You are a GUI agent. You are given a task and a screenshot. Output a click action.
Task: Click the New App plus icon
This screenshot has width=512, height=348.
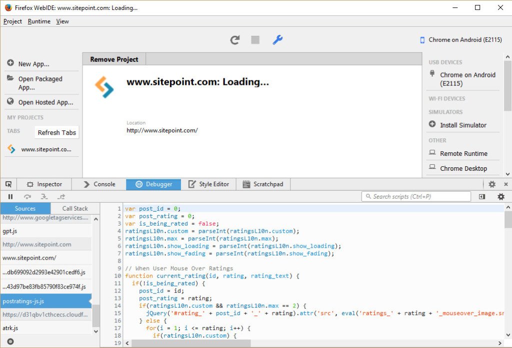pyautogui.click(x=10, y=62)
